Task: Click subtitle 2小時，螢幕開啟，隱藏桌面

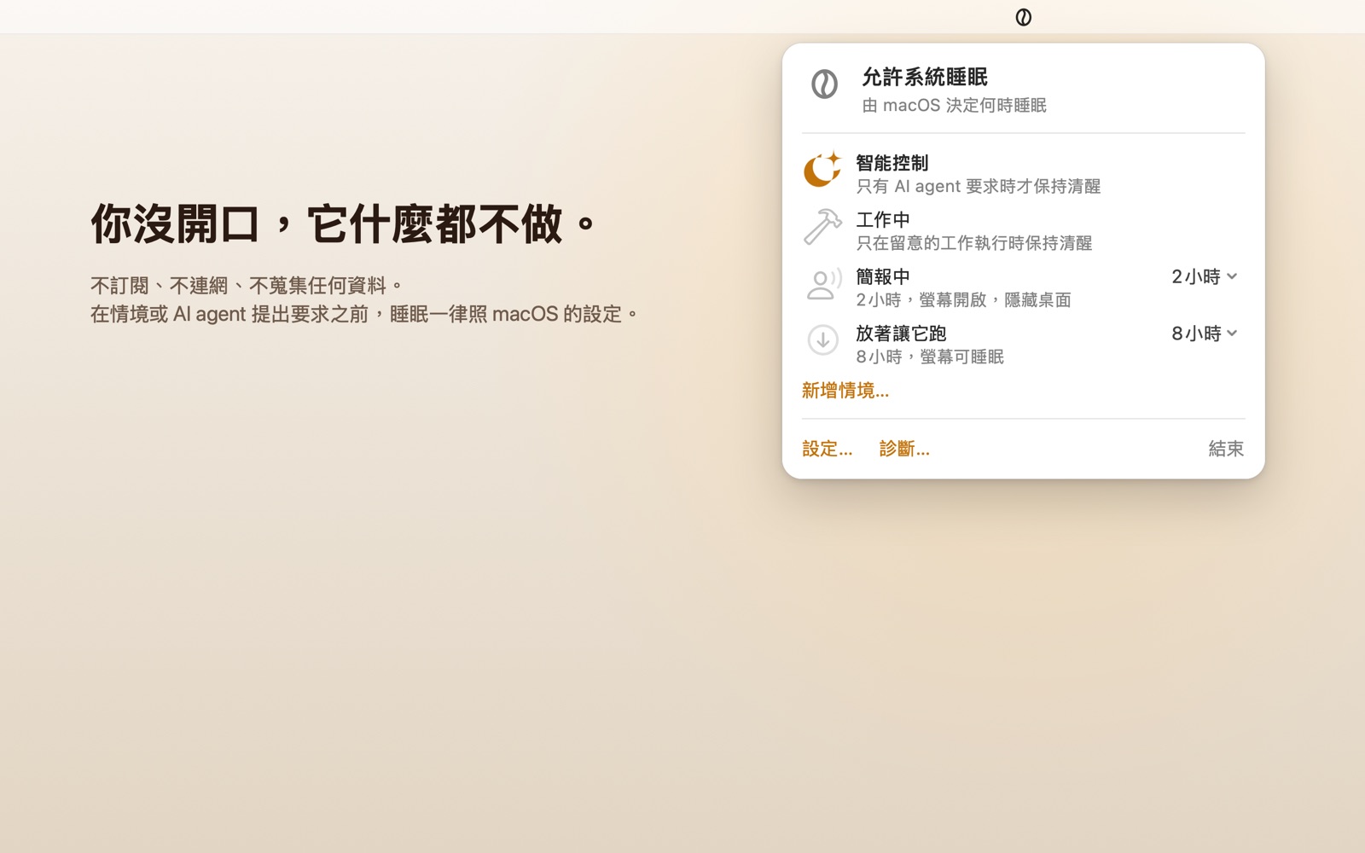Action: (x=963, y=300)
